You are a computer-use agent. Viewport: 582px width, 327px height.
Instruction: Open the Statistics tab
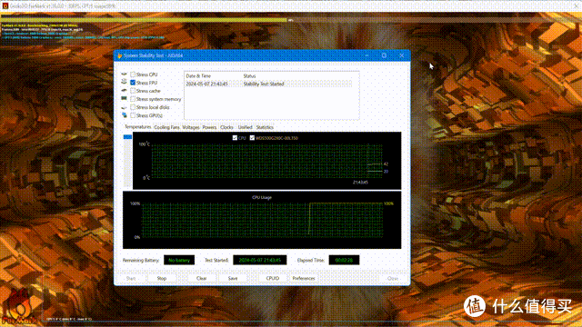(265, 127)
